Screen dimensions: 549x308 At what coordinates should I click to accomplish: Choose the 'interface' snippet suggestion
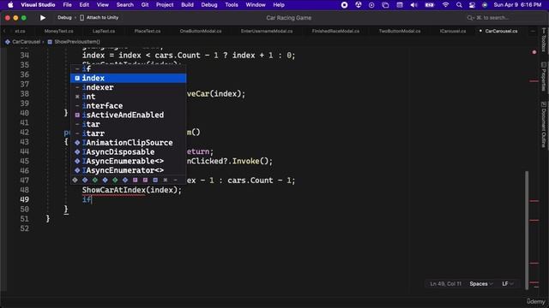click(129, 105)
